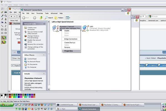Click 'Set up a home or small office network'

tap(35, 32)
